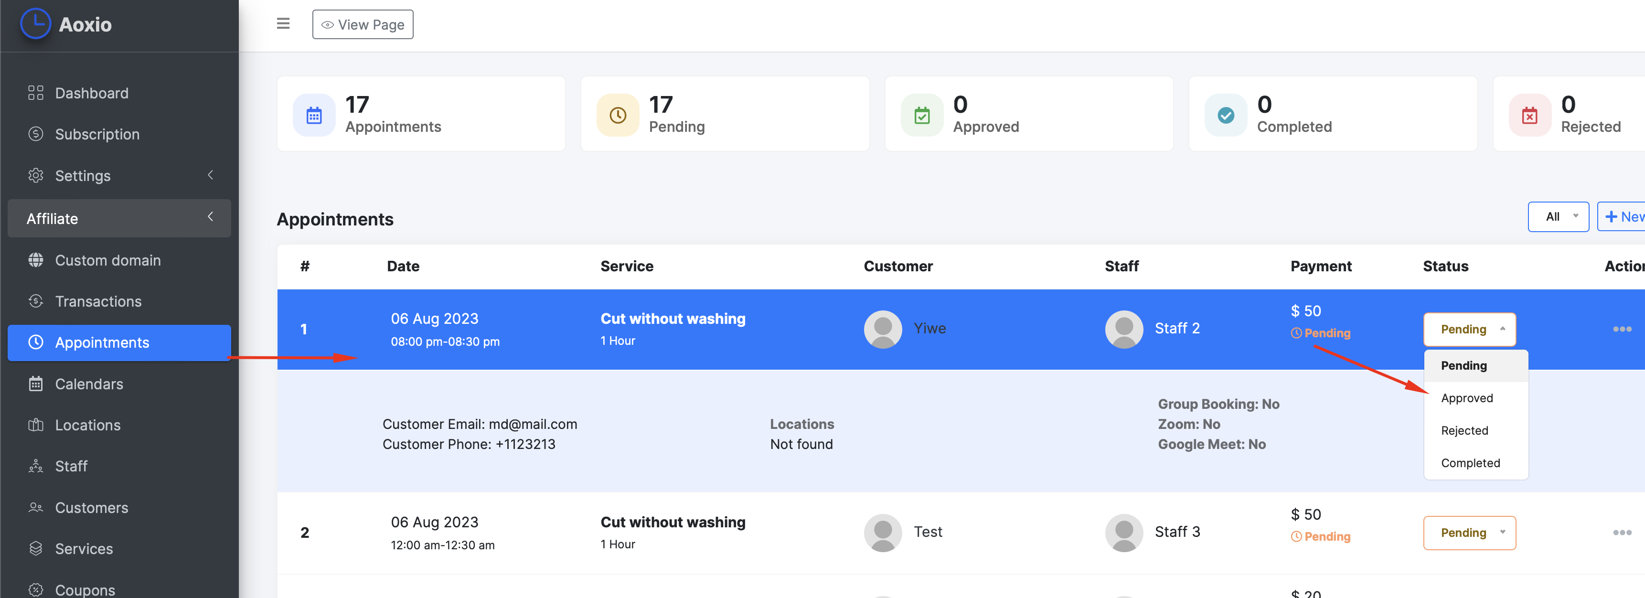This screenshot has width=1645, height=598.
Task: Open View Page button
Action: 363,24
